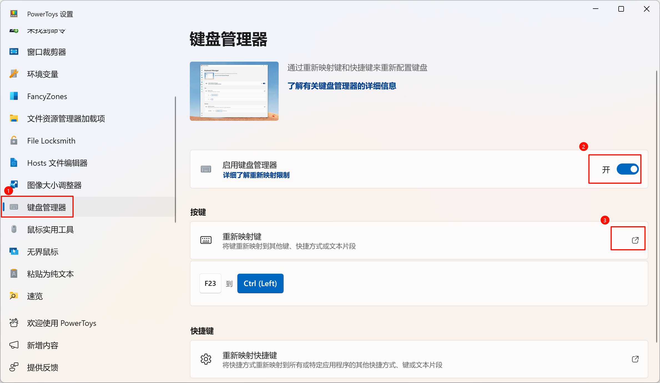Screen dimensions: 660x383
Task: Click the keyboard icon beside 启用键盘管理器
Action: (206, 169)
